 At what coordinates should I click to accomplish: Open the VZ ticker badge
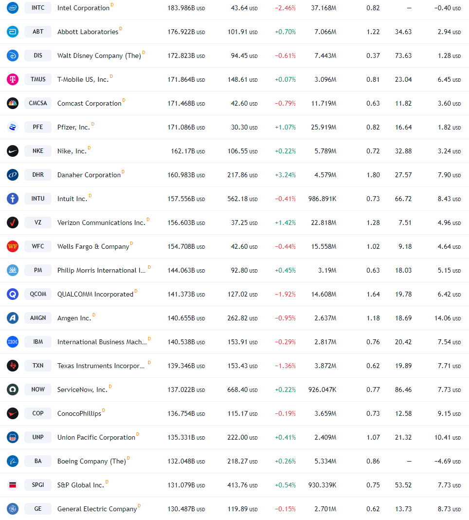point(38,223)
